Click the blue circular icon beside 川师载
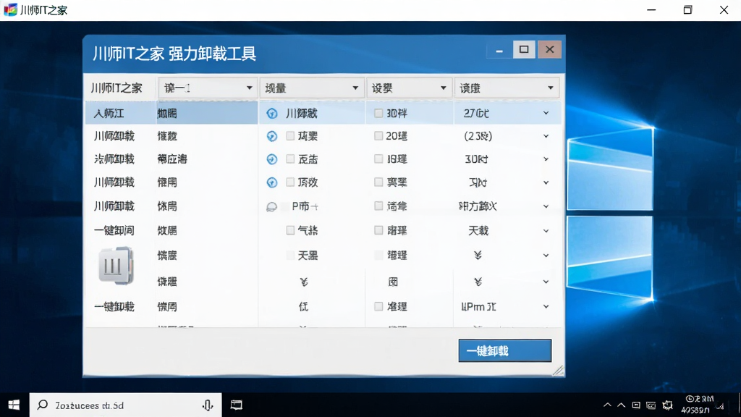This screenshot has height=417, width=741. click(272, 114)
